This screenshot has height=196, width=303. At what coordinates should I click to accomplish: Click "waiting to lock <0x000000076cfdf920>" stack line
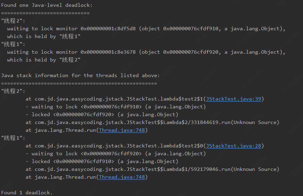click(x=116, y=154)
